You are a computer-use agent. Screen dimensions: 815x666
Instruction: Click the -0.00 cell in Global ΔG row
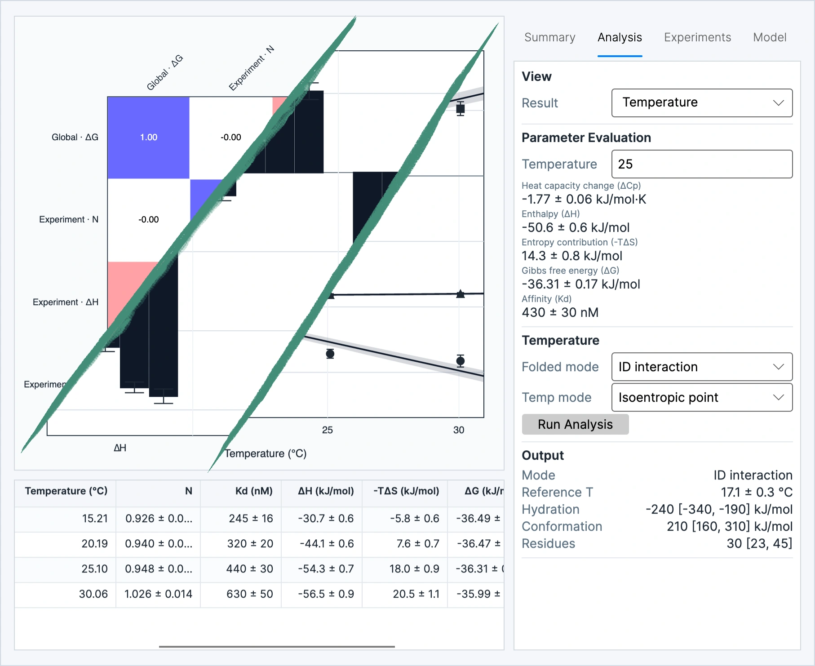[230, 137]
